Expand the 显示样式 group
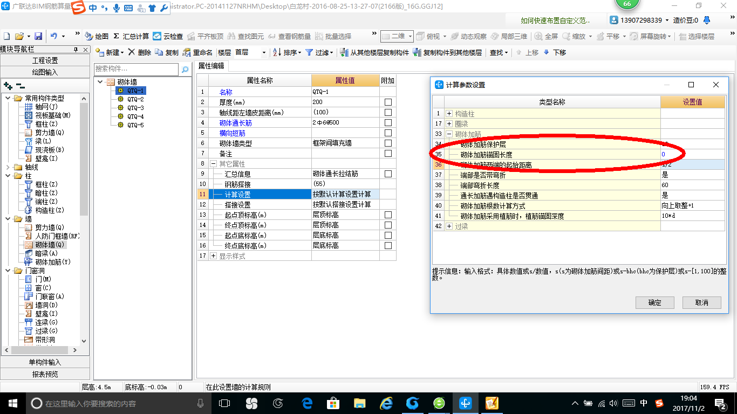Image resolution: width=737 pixels, height=414 pixels. [213, 256]
